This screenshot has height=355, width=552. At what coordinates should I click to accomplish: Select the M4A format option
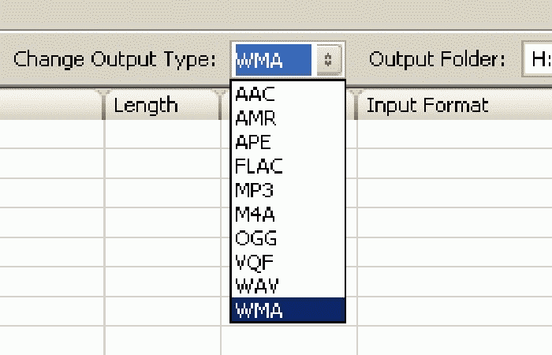[287, 214]
